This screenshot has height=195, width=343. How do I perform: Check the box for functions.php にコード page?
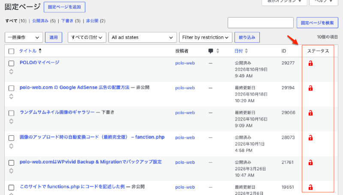(12, 187)
